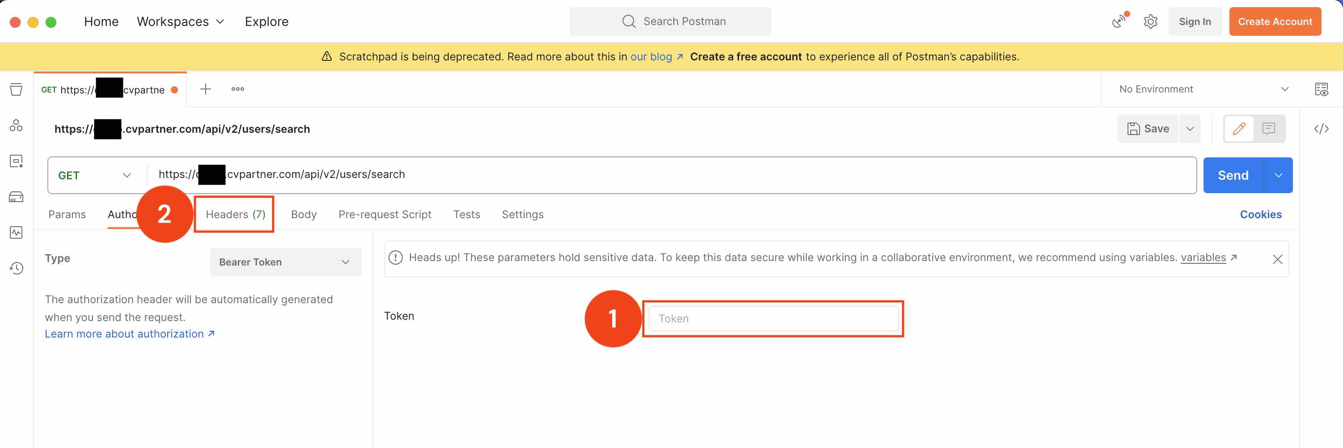Open the Mock Servers sidebar panel

tap(16, 197)
